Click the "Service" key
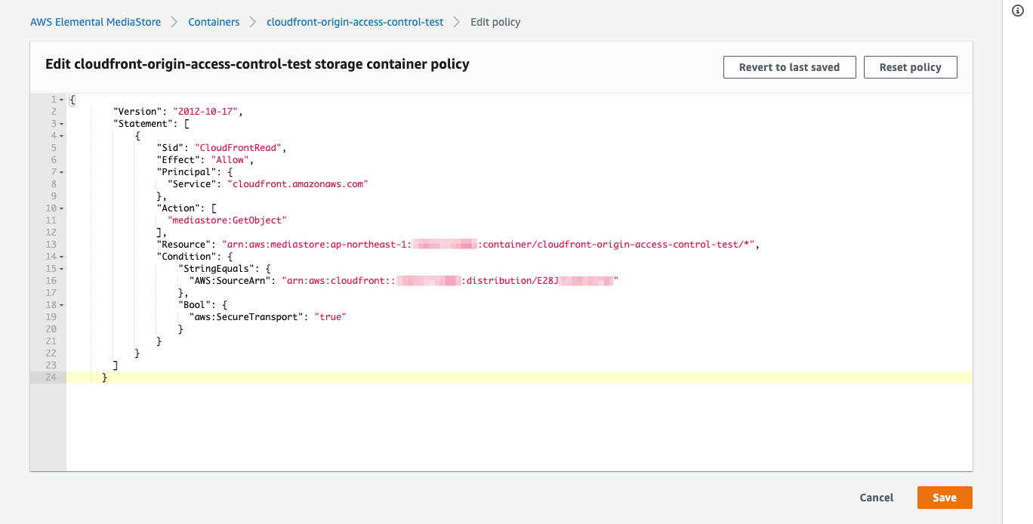The height and width of the screenshot is (524, 1033). click(192, 184)
